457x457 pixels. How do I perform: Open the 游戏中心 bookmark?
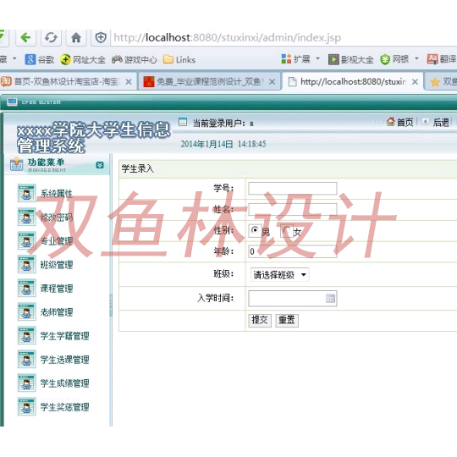(135, 59)
